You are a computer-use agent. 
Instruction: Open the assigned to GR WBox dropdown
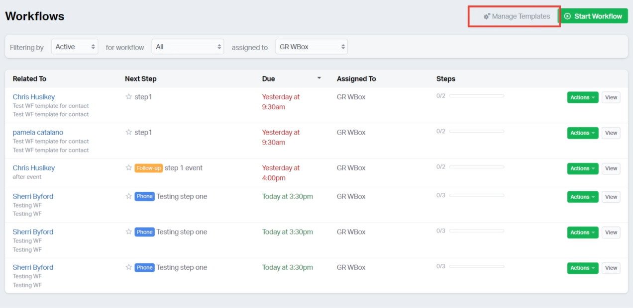312,46
